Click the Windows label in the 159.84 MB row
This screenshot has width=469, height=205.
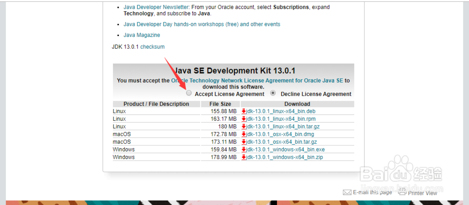click(124, 149)
